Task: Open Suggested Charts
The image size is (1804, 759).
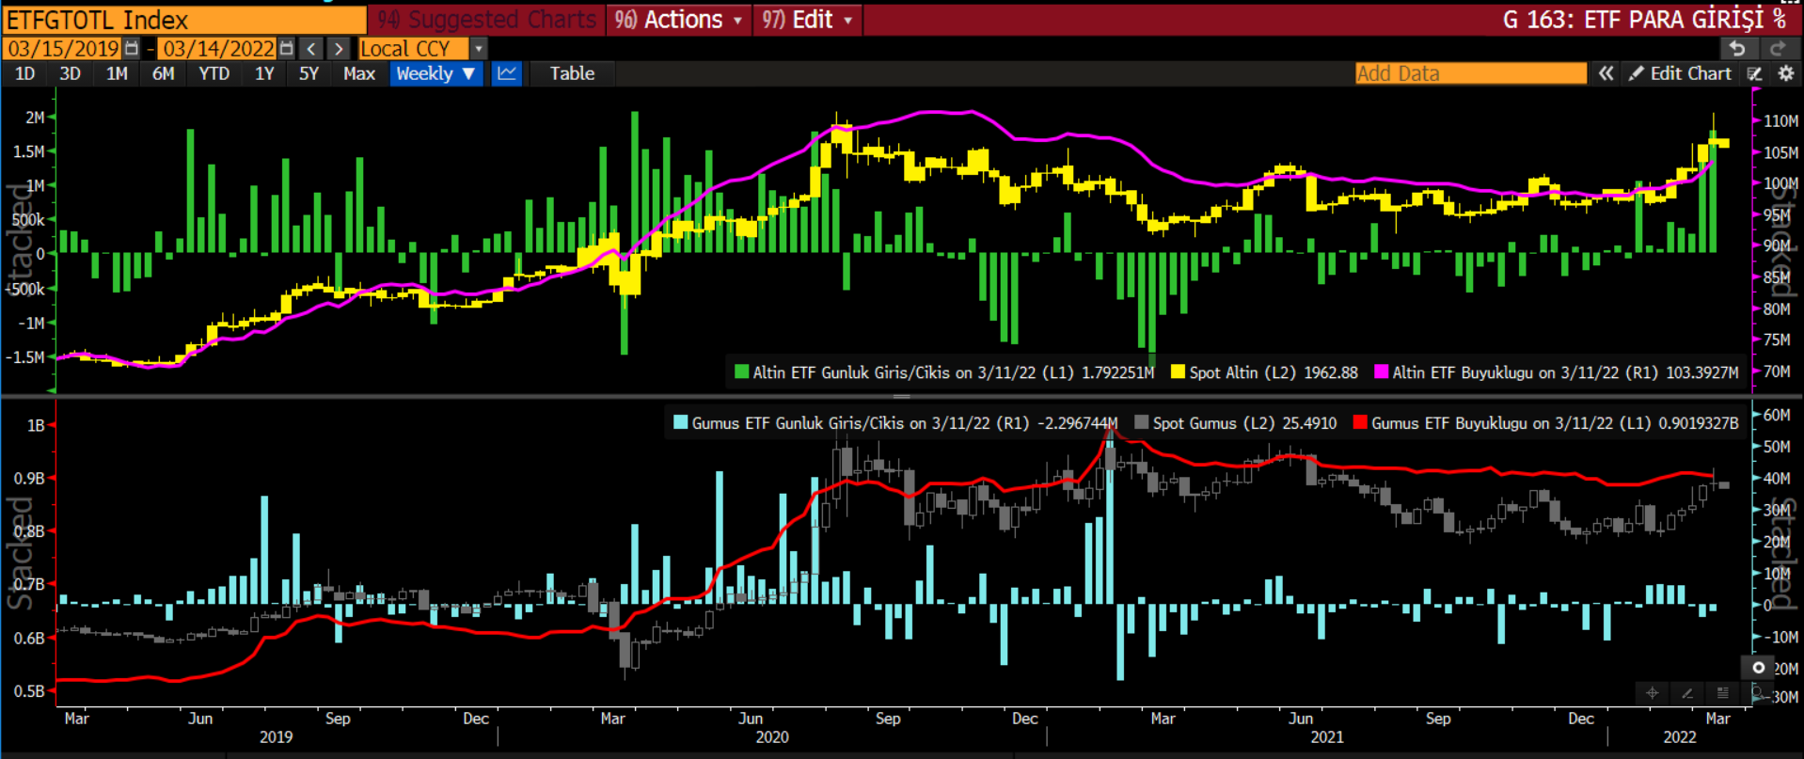Action: (486, 20)
